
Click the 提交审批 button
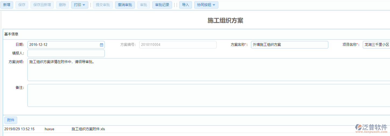(x=103, y=5)
